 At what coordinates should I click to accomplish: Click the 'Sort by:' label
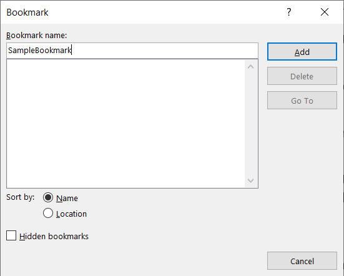click(x=21, y=197)
